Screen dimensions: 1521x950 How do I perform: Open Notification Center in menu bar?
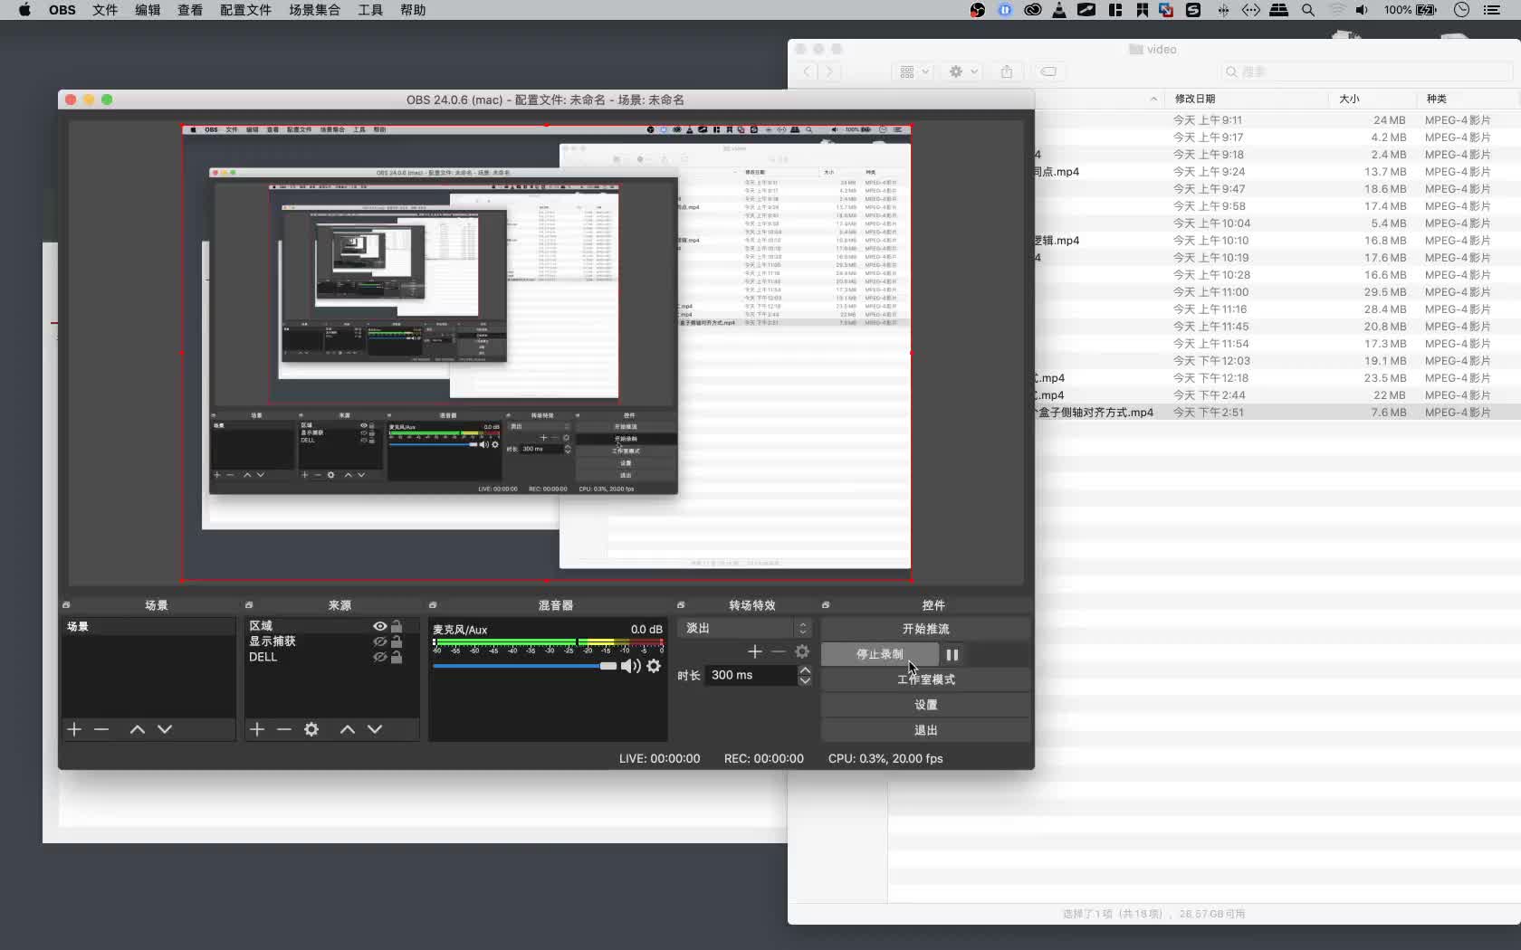tap(1492, 10)
